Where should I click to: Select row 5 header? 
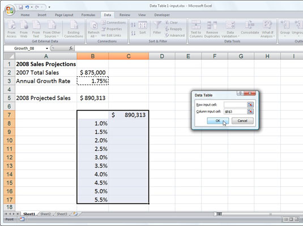pyautogui.click(x=9, y=98)
